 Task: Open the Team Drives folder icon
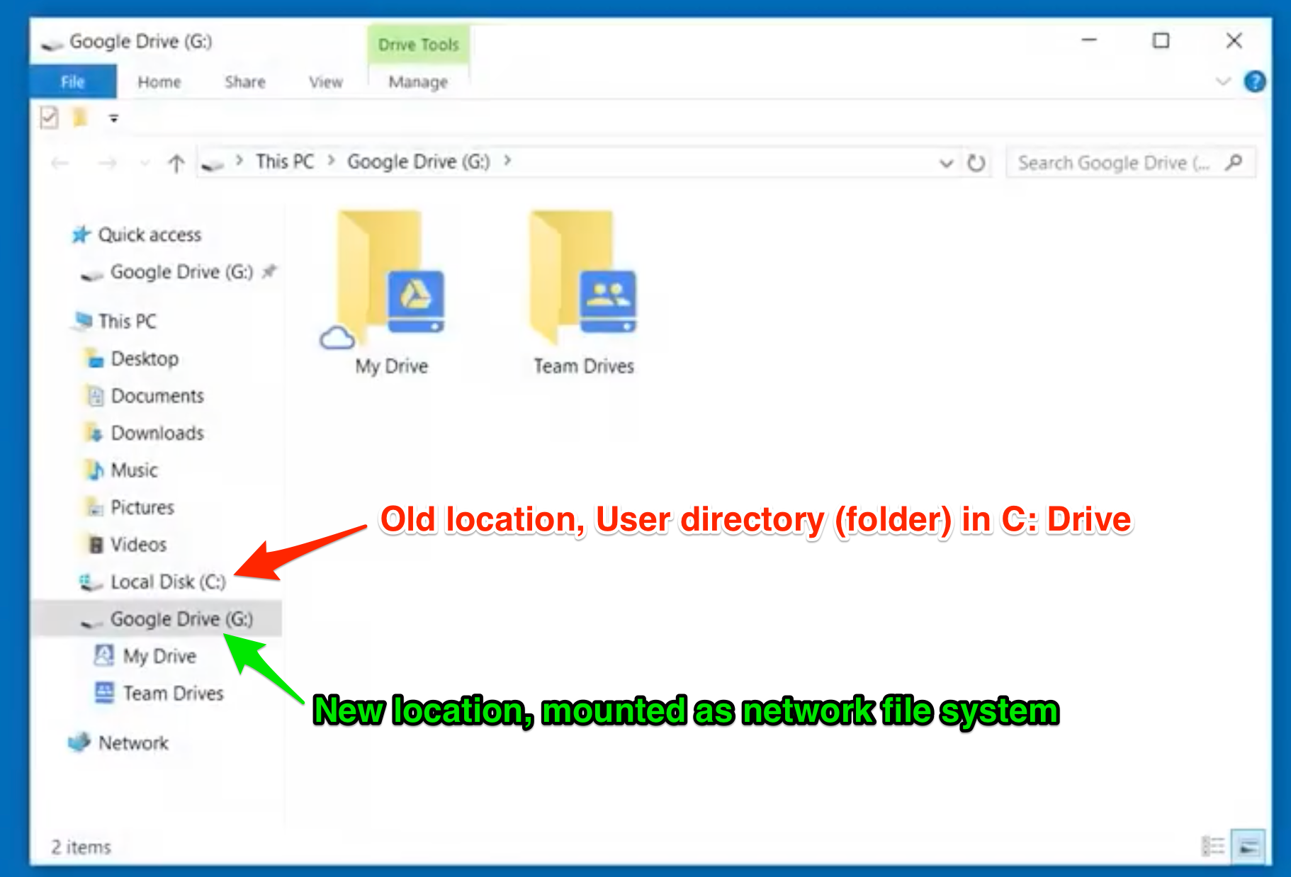[582, 278]
